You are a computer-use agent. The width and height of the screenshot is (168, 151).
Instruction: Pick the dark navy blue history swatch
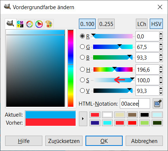pos(95,123)
